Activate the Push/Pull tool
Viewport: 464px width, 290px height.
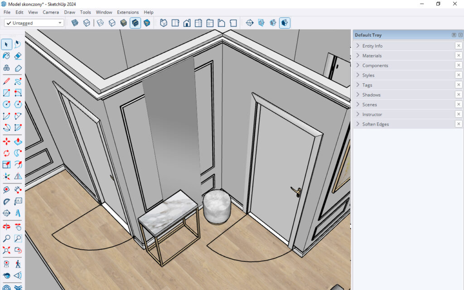click(x=18, y=141)
